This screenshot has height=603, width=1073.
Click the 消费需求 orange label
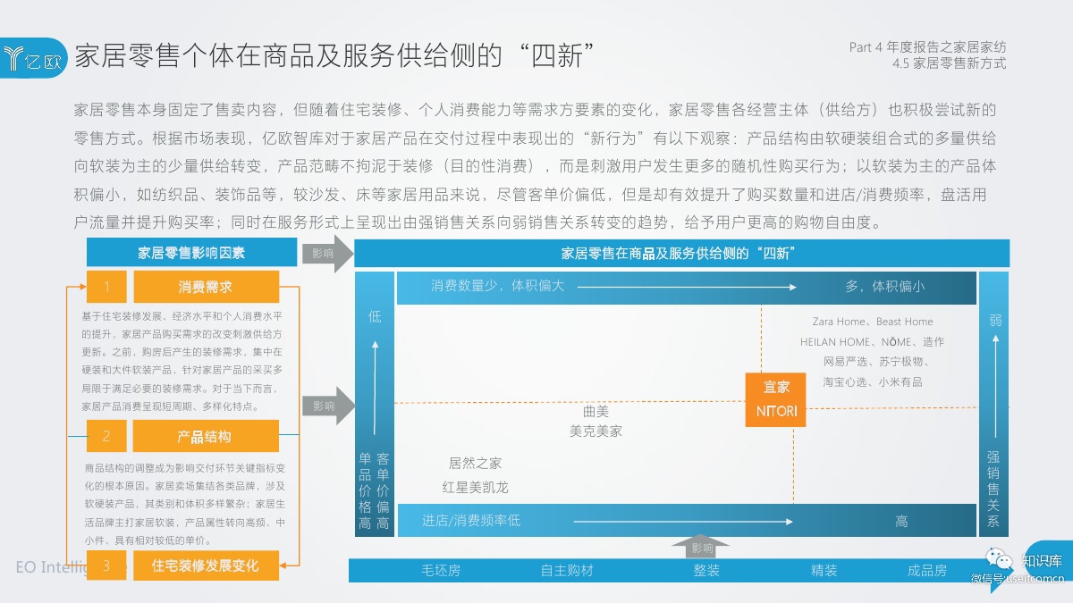[x=206, y=287]
